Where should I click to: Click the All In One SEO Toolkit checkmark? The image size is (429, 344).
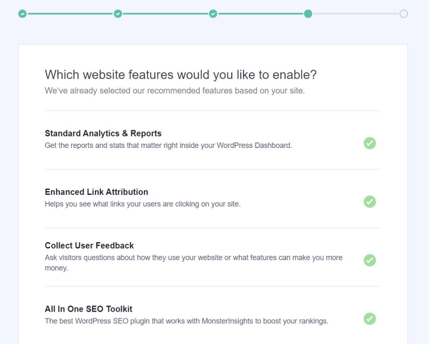[x=370, y=319]
